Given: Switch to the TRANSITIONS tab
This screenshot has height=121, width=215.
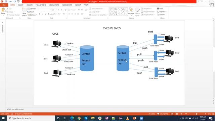Looking at the screenshot, I should (41, 5).
